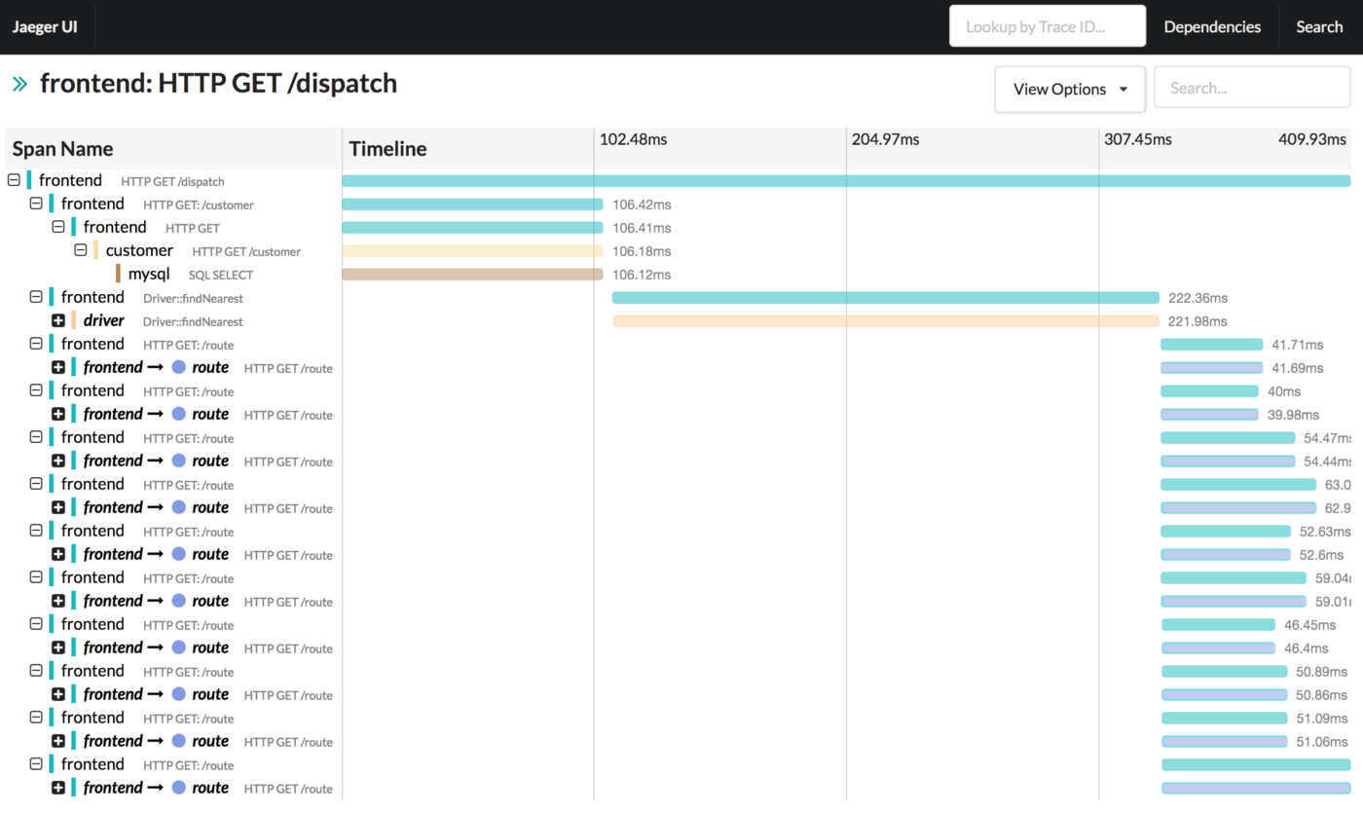Click the blue route circle on the 41.69ms row

[x=178, y=367]
